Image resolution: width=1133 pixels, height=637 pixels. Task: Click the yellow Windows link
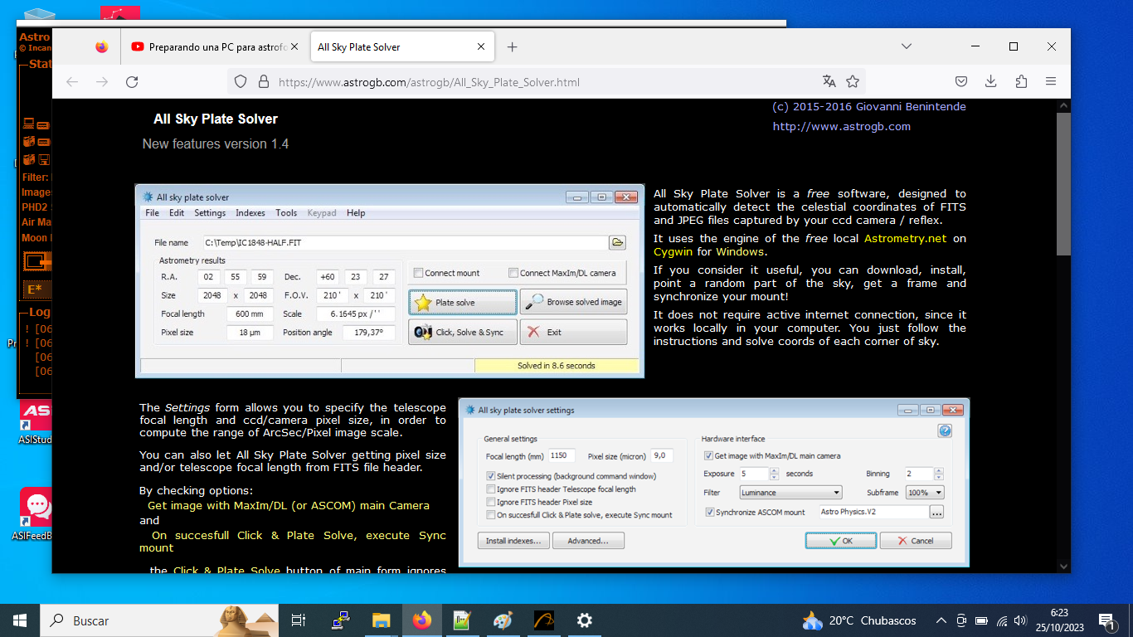[740, 251]
